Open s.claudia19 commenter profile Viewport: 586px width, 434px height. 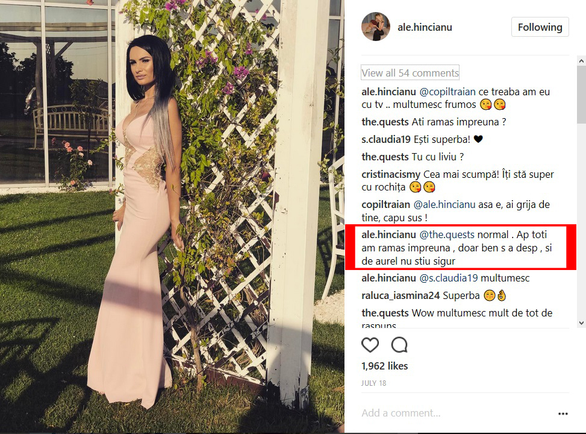tap(386, 140)
